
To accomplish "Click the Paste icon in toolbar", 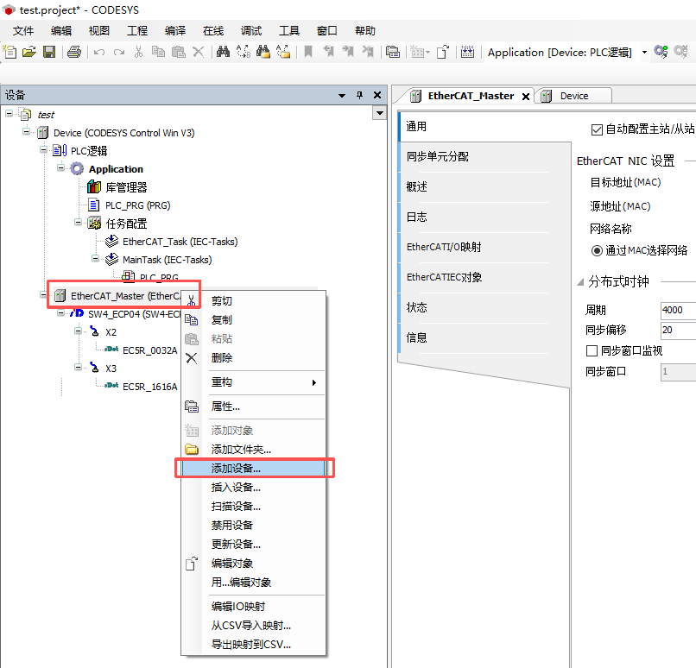I will pos(179,52).
